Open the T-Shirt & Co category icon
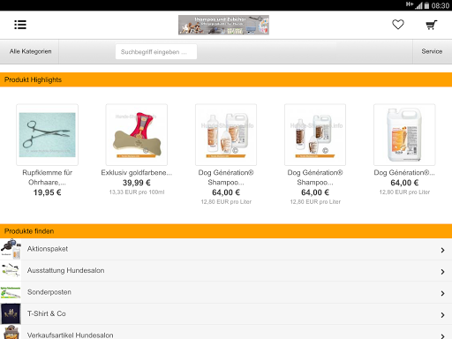Image resolution: width=452 pixels, height=339 pixels. coord(11,313)
